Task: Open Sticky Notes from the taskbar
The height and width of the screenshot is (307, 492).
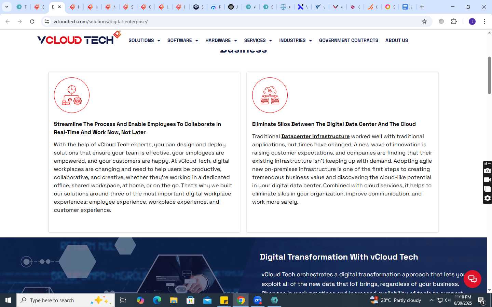Action: (224, 300)
